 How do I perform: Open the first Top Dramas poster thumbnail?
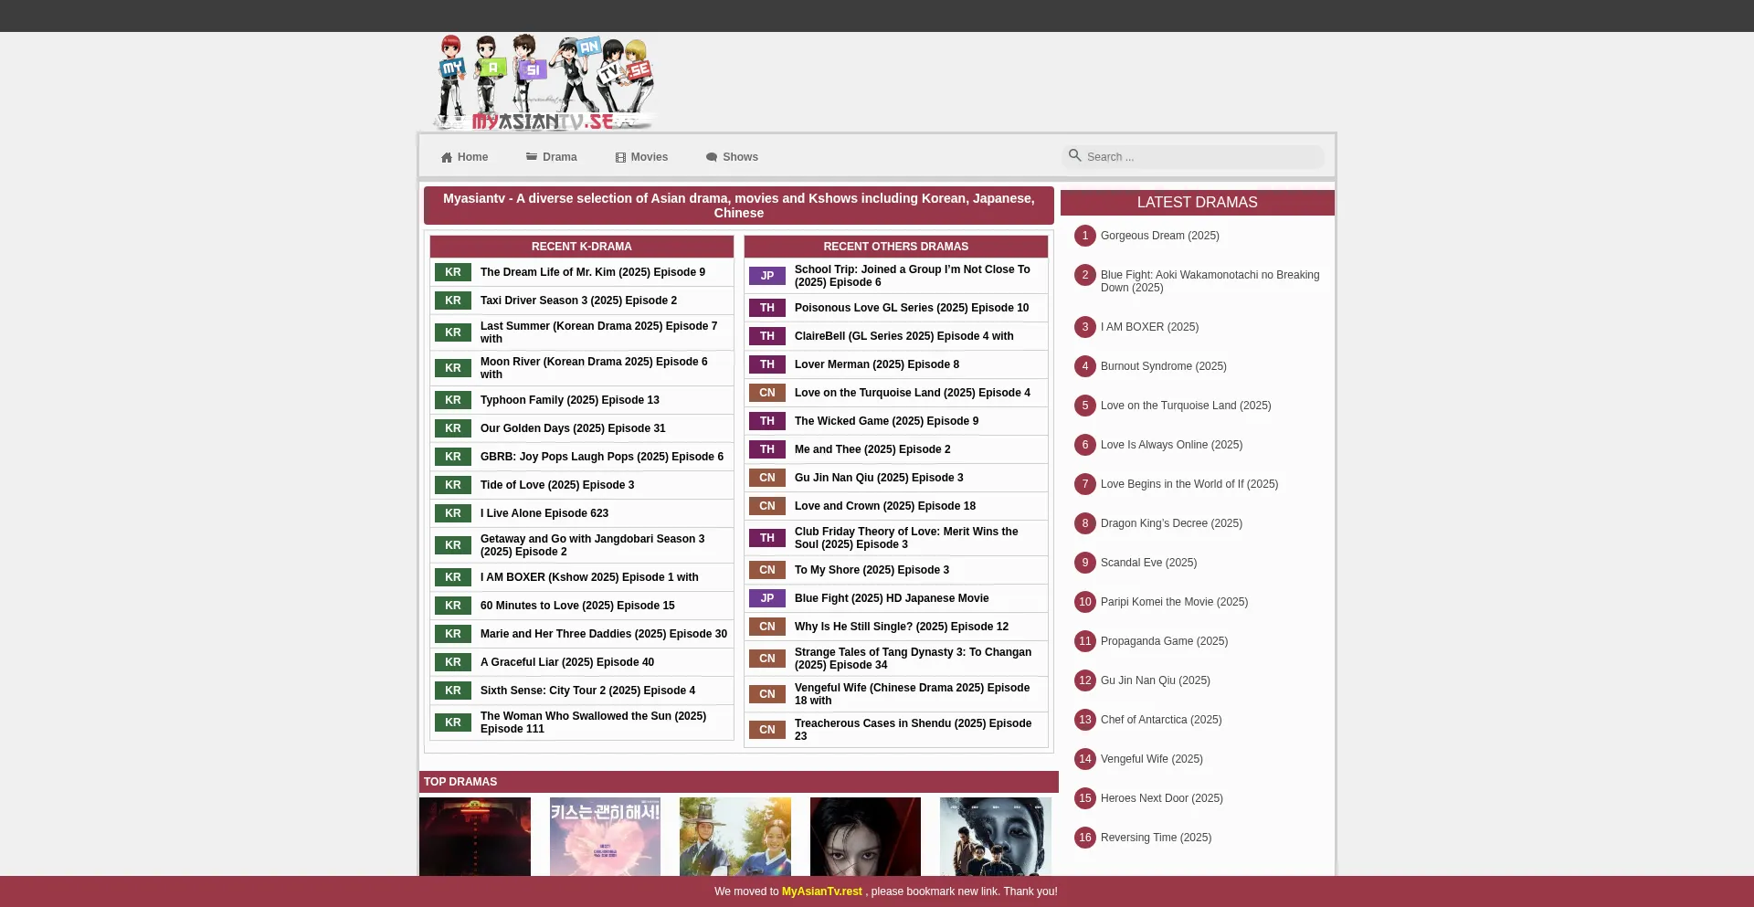[475, 837]
